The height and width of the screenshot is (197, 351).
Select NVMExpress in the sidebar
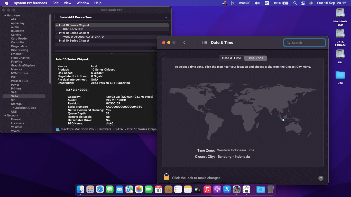[20, 73]
